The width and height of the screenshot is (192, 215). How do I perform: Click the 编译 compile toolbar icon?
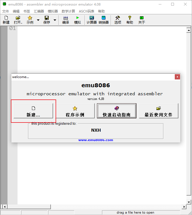click(66, 20)
